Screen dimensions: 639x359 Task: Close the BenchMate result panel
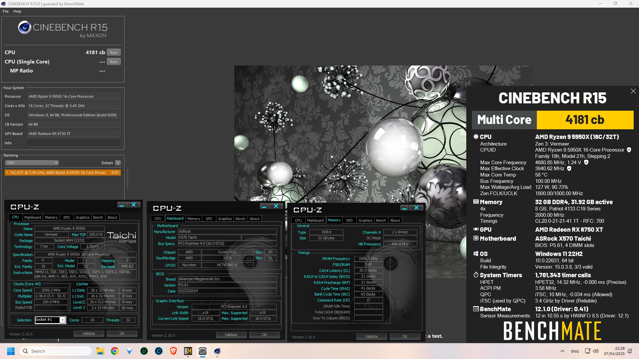(633, 91)
